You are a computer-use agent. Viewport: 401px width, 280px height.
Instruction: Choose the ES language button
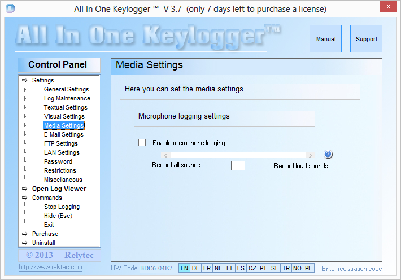(x=241, y=269)
